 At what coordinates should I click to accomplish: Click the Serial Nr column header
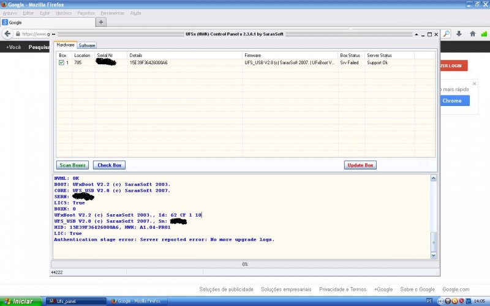(111, 55)
